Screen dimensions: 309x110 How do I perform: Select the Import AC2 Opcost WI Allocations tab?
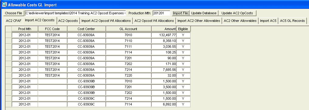pyautogui.click(x=106, y=21)
